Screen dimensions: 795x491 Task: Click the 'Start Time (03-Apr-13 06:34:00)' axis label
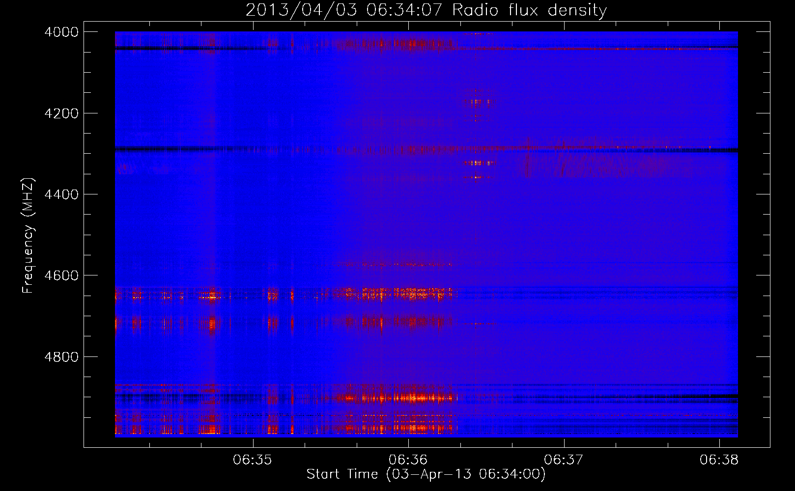coord(426,474)
